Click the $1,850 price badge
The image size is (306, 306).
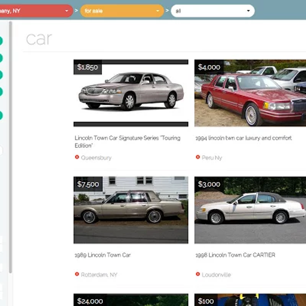pyautogui.click(x=88, y=67)
